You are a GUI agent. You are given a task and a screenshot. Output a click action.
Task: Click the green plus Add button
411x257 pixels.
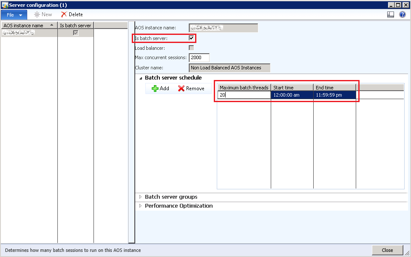[160, 89]
